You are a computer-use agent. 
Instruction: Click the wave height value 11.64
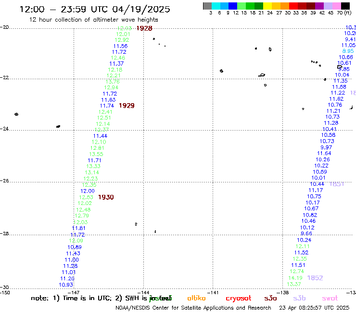[x=324, y=154]
